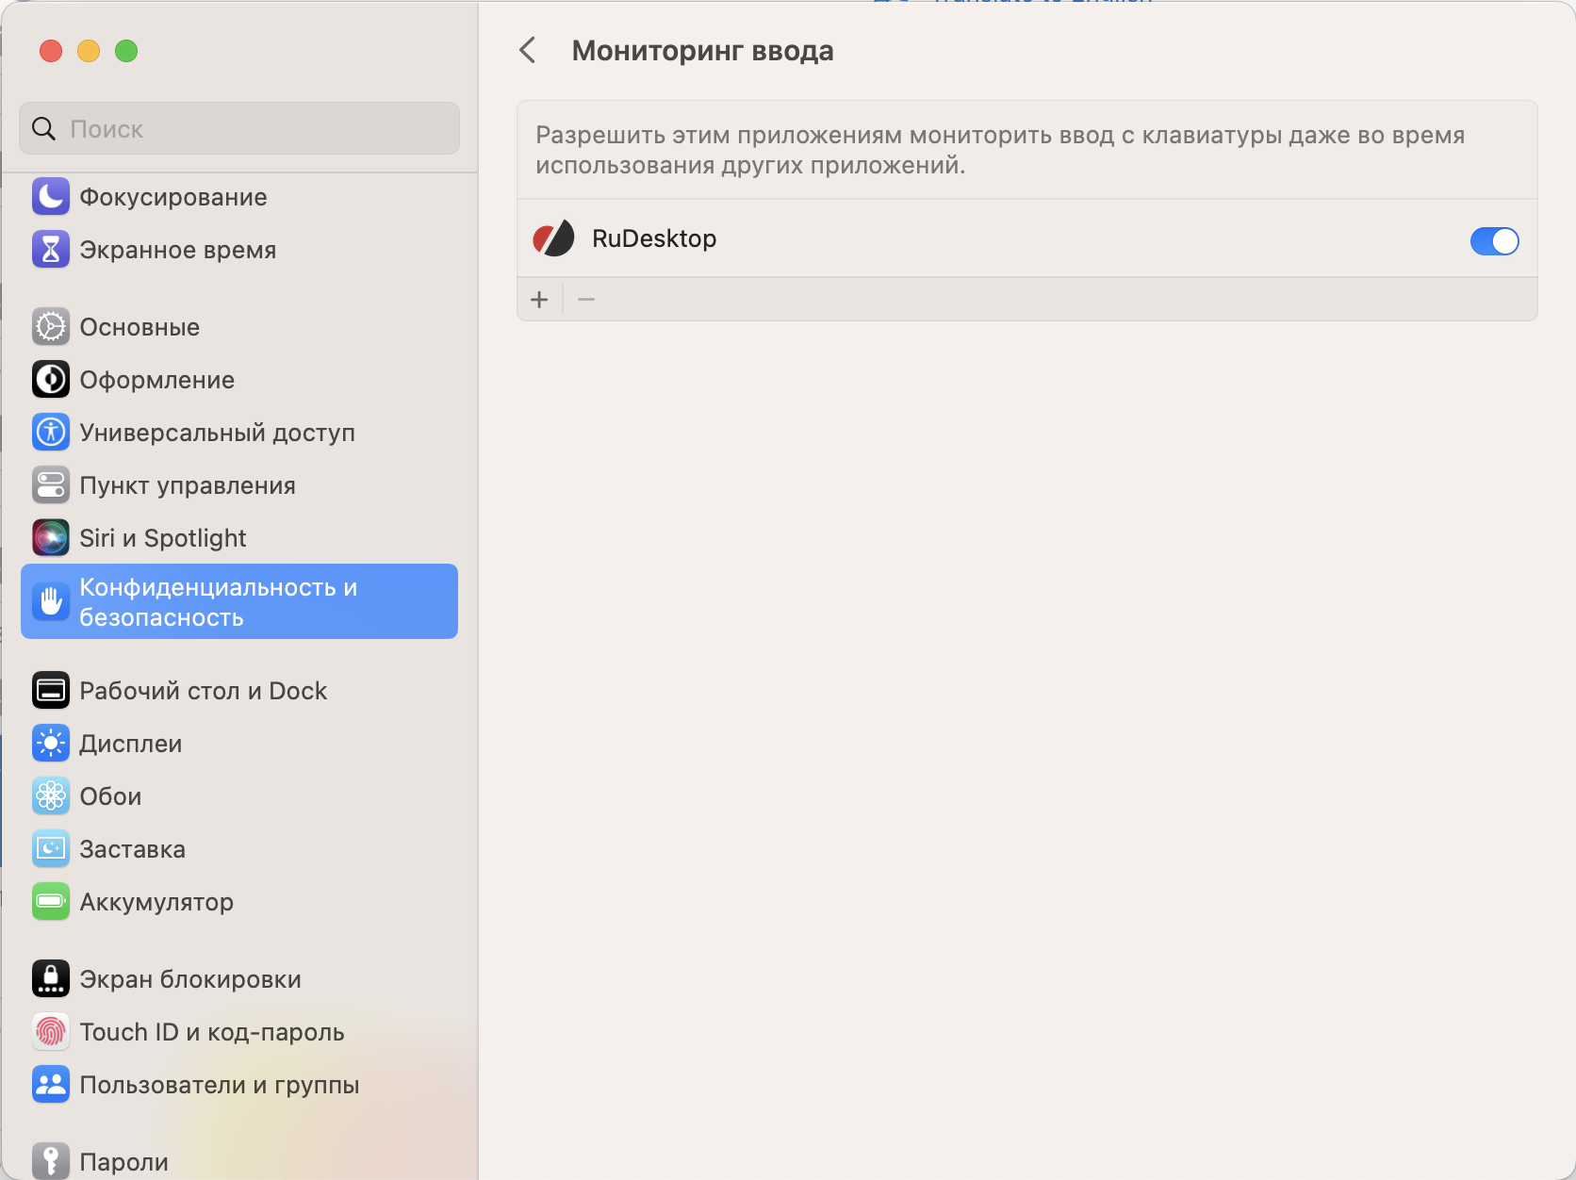Open Оформление settings section
Screen dimensions: 1576x1180
(156, 380)
